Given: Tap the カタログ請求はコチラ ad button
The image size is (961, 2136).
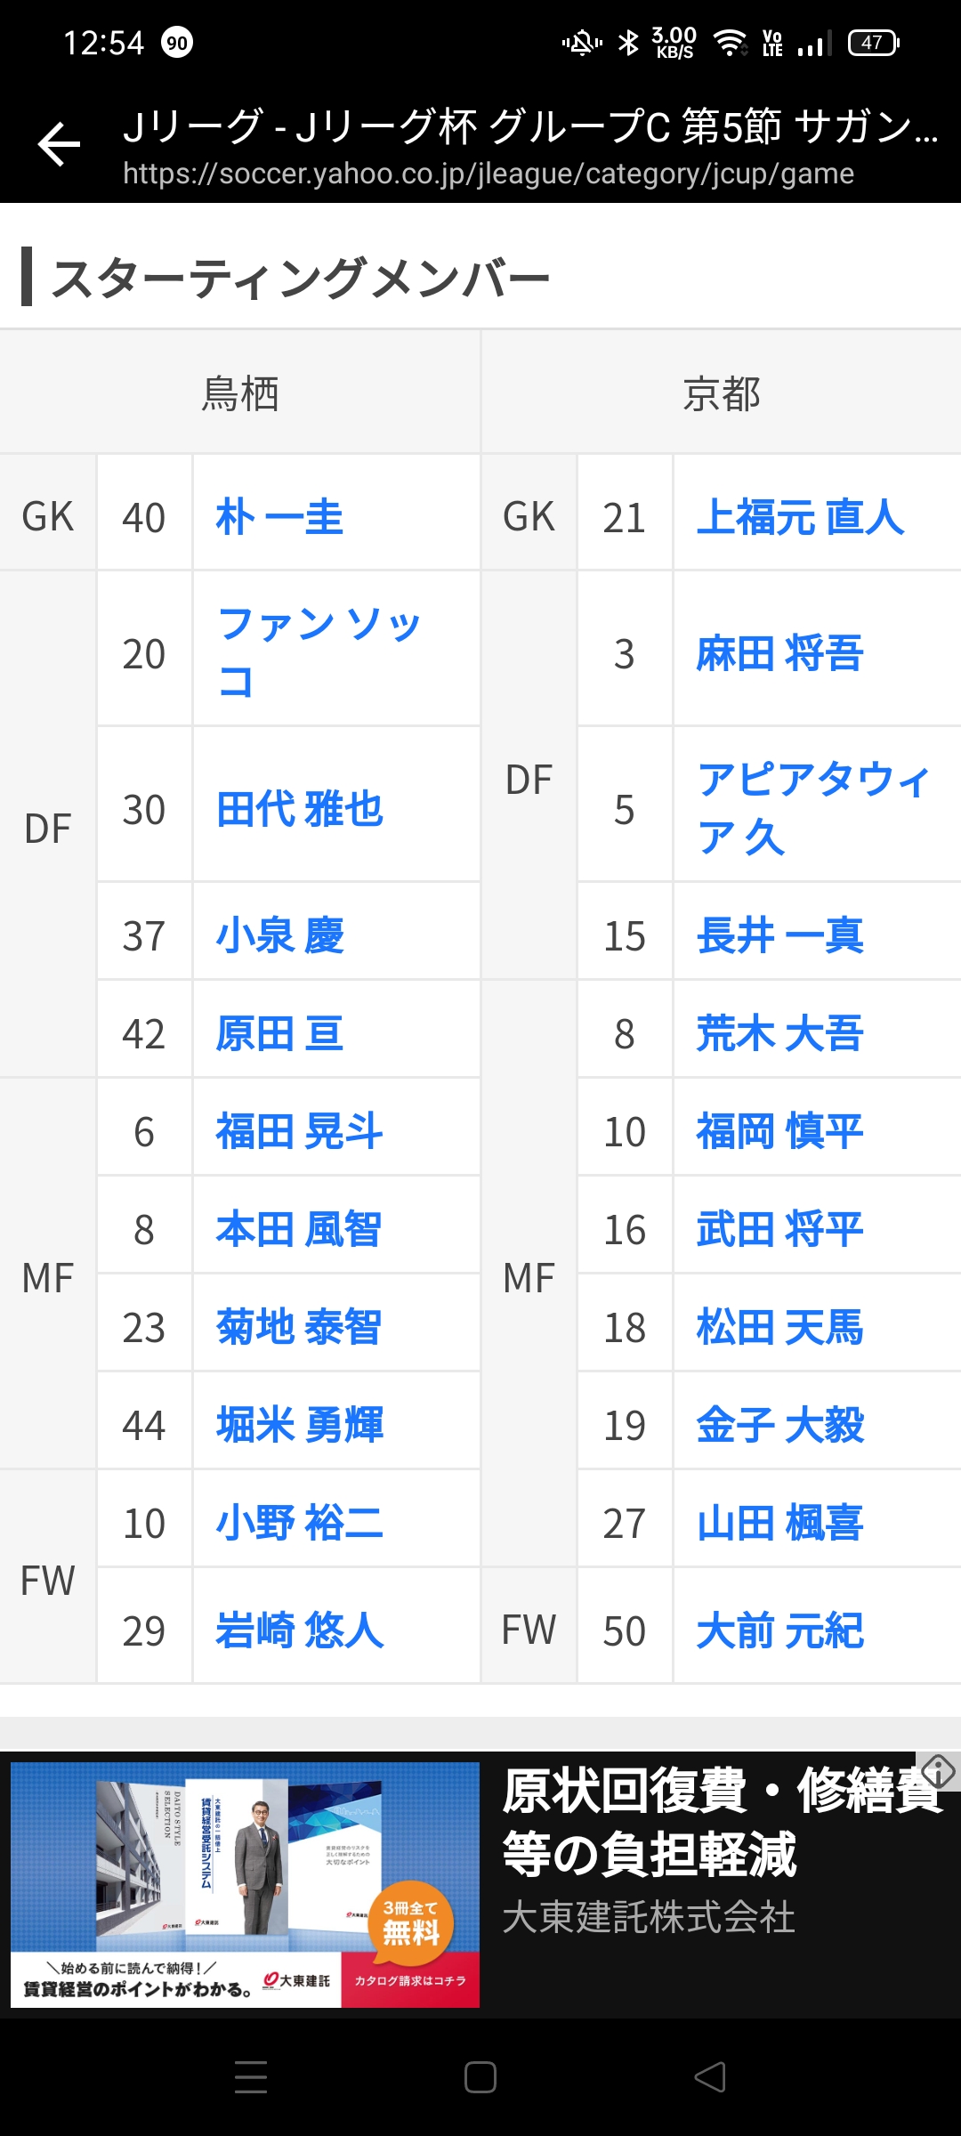Looking at the screenshot, I should [410, 1980].
